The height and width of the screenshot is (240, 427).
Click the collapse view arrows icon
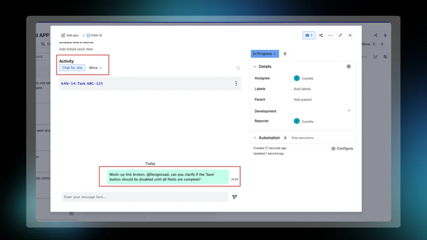pyautogui.click(x=340, y=36)
